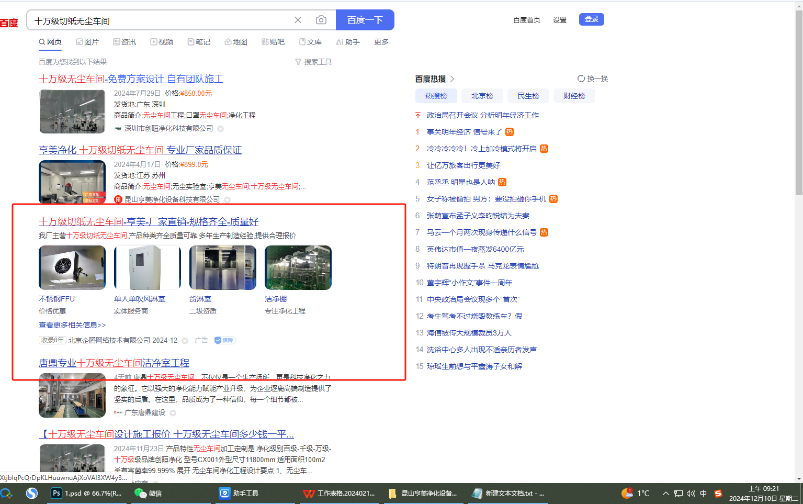Viewport: 803px width, 504px height.
Task: Switch to the 图片 search tab
Action: tap(87, 42)
